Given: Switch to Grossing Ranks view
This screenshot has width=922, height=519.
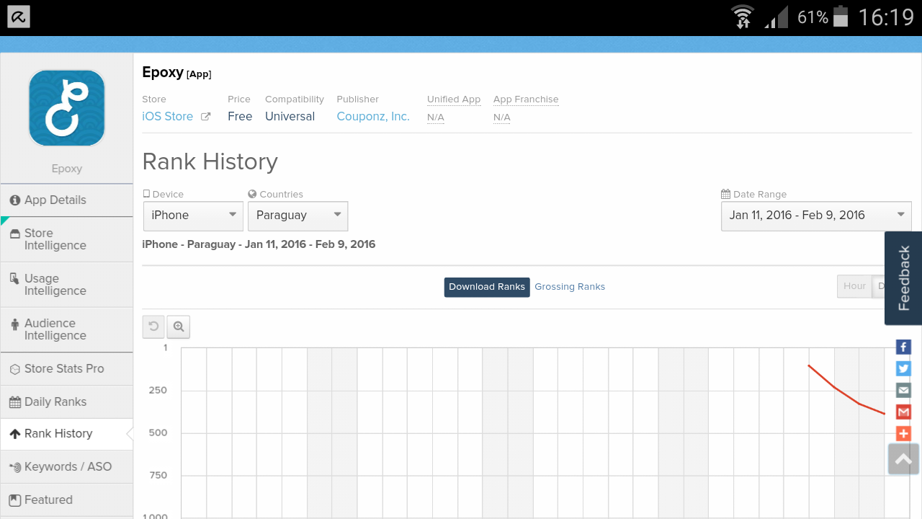Looking at the screenshot, I should pos(570,287).
